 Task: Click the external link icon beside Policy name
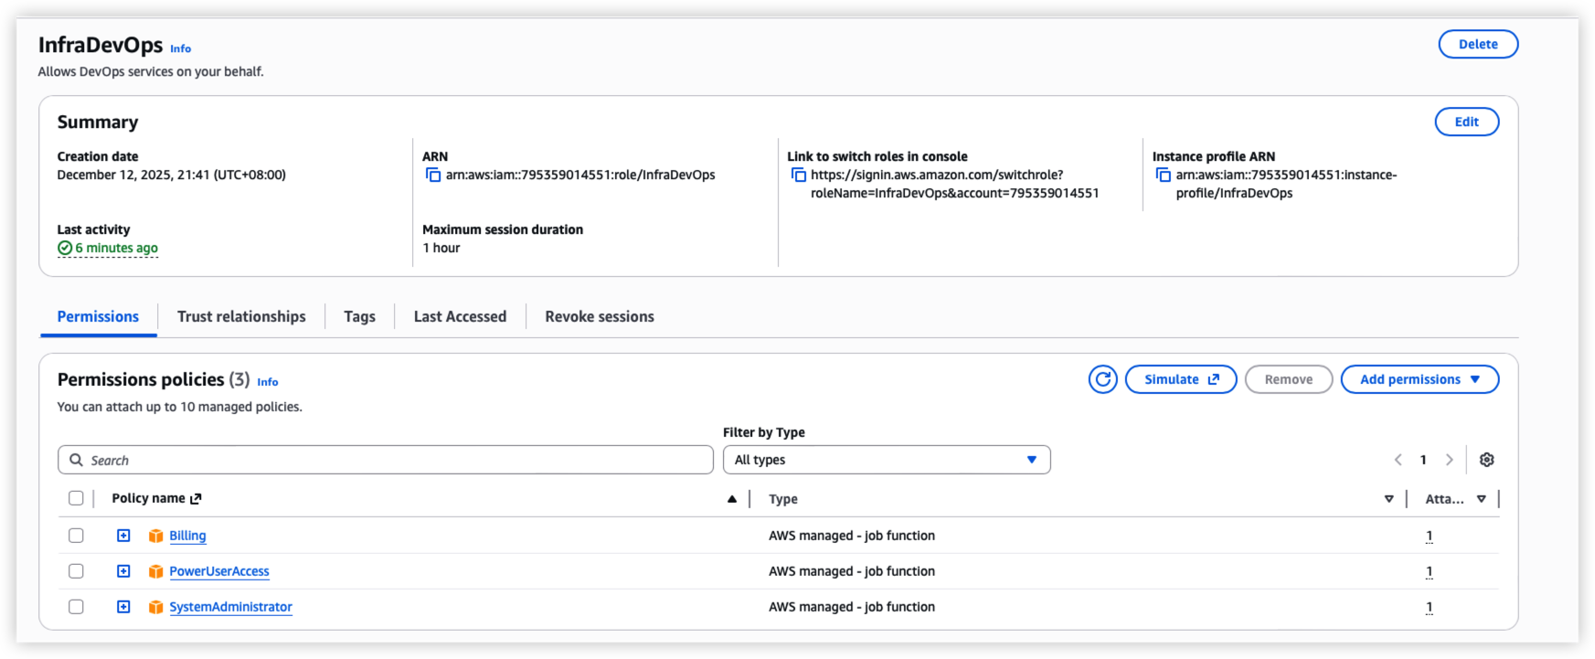(x=196, y=499)
